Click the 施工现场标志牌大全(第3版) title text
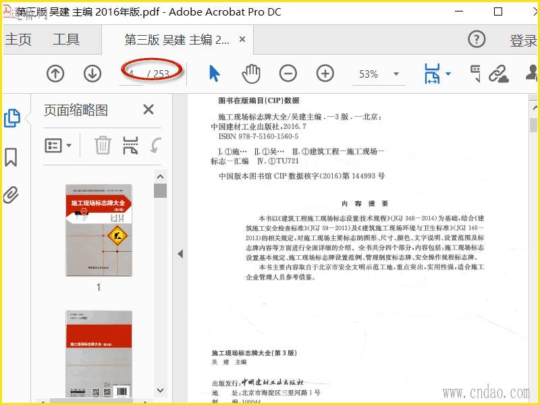Viewport: 540px width, 405px height. [254, 353]
